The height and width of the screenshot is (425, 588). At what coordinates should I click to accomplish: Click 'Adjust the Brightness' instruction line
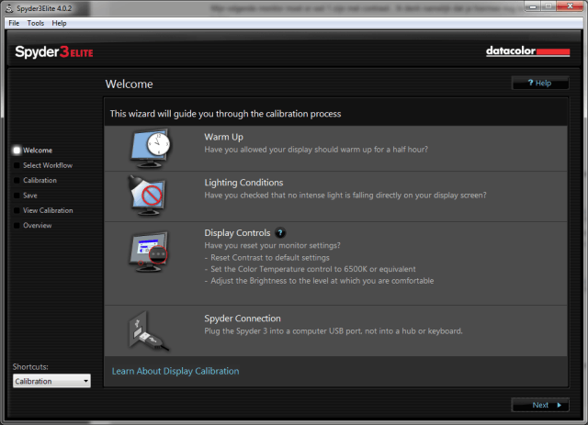(x=322, y=281)
